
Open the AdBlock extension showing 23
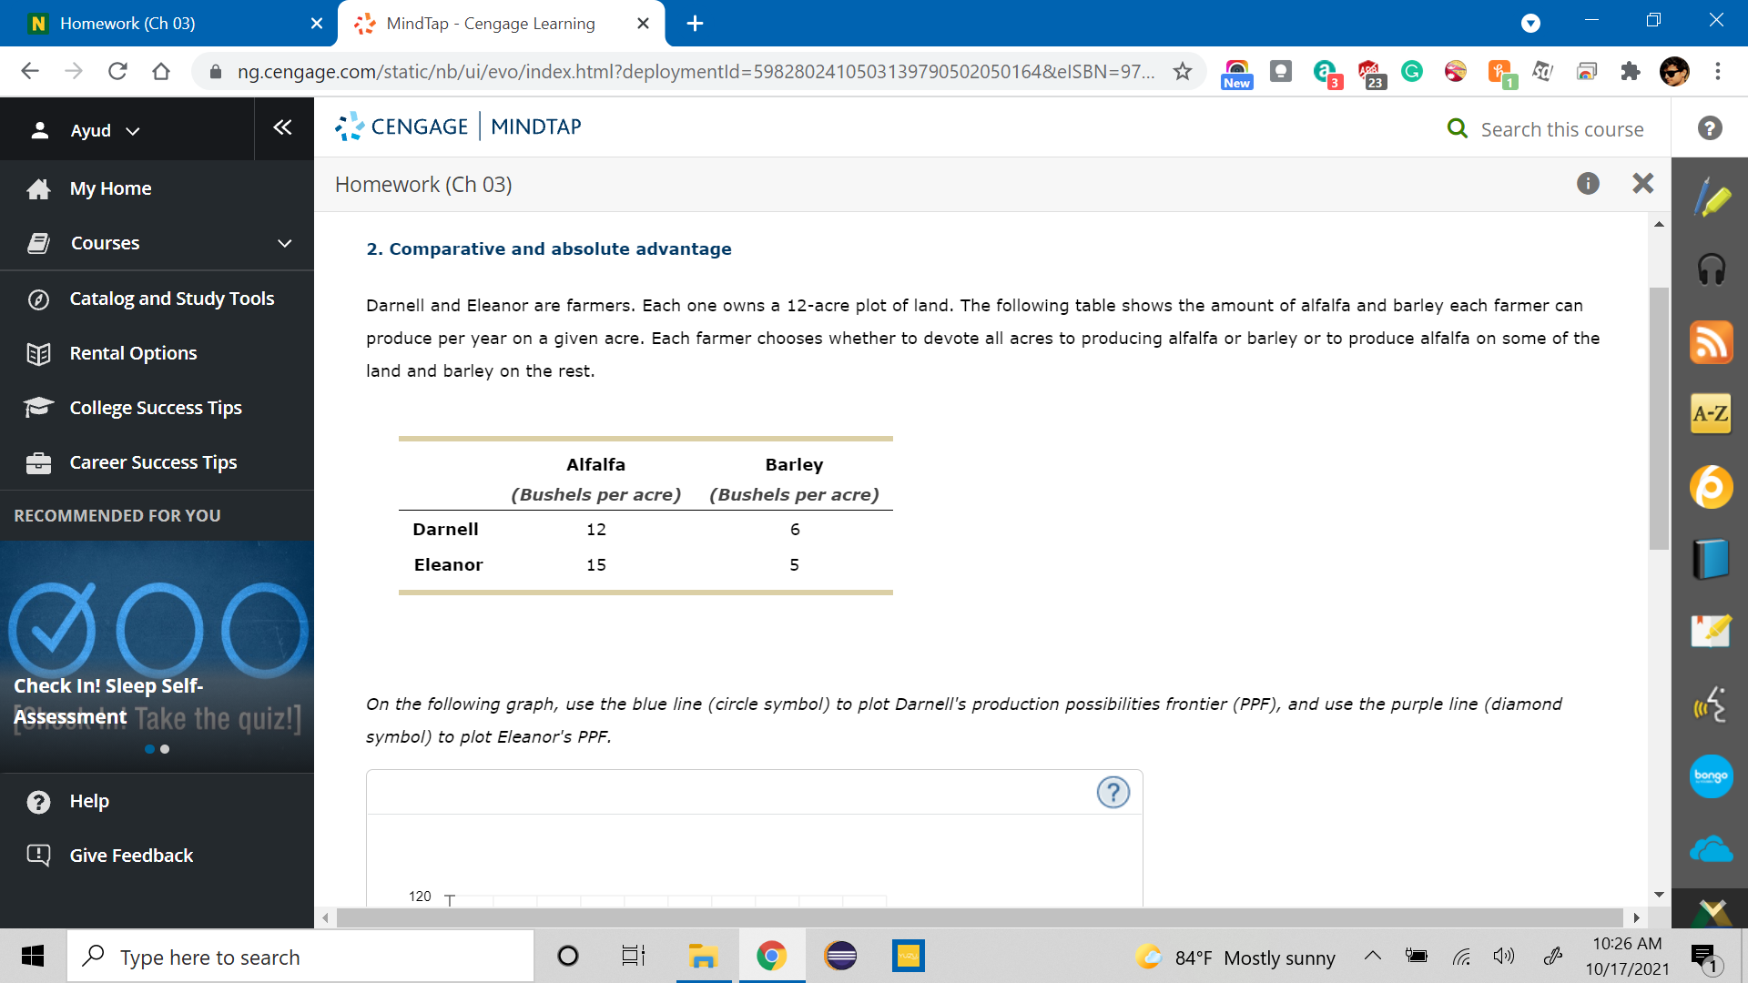[x=1370, y=72]
